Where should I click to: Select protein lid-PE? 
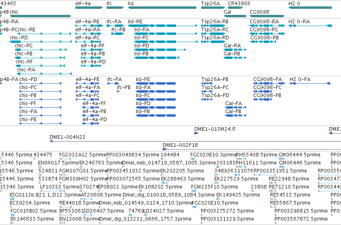156,83
